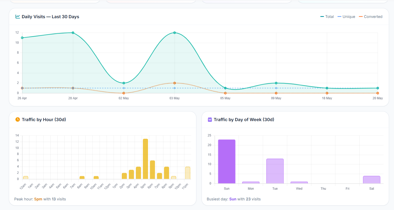Viewport: 394px width, 210px height.
Task: Select Converted data point on 02 May
Action: pos(124,93)
